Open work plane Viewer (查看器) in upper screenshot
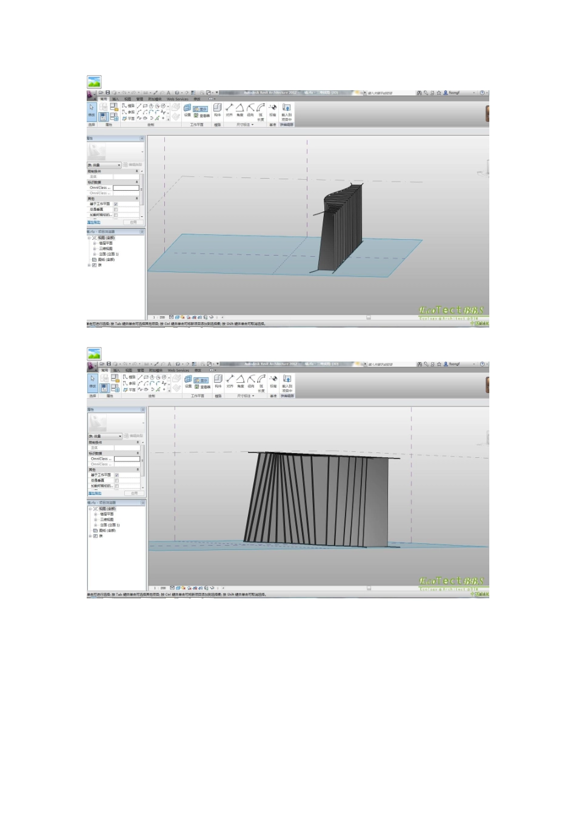The image size is (576, 814). [x=202, y=115]
